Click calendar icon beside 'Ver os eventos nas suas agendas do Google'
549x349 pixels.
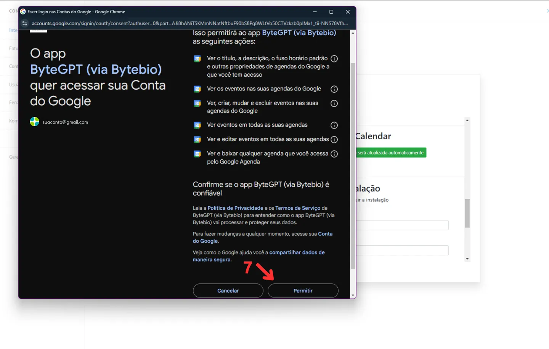(x=197, y=89)
